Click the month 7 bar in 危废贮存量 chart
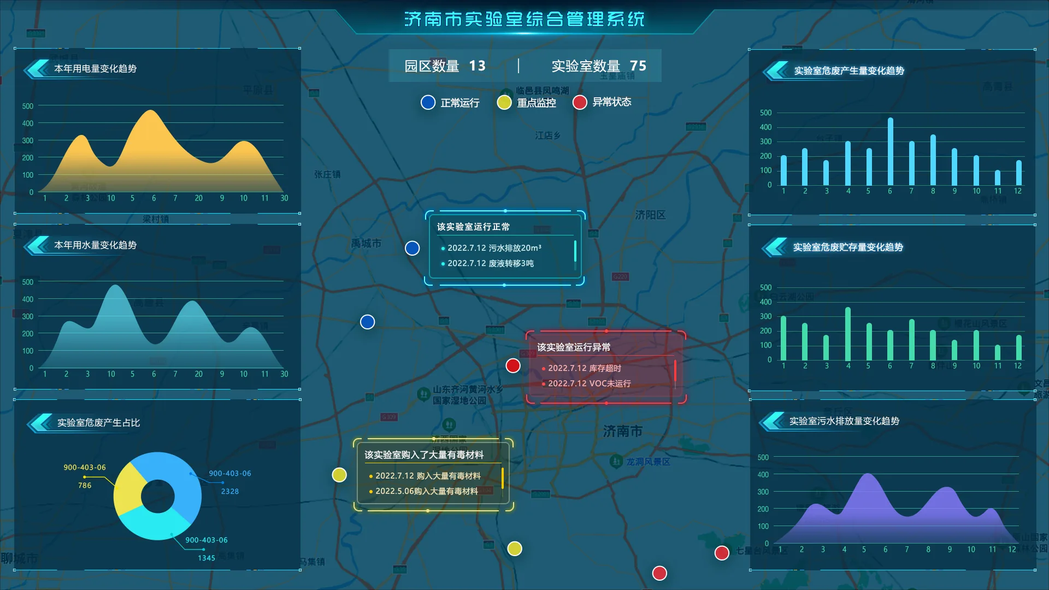This screenshot has height=590, width=1049. coord(912,340)
